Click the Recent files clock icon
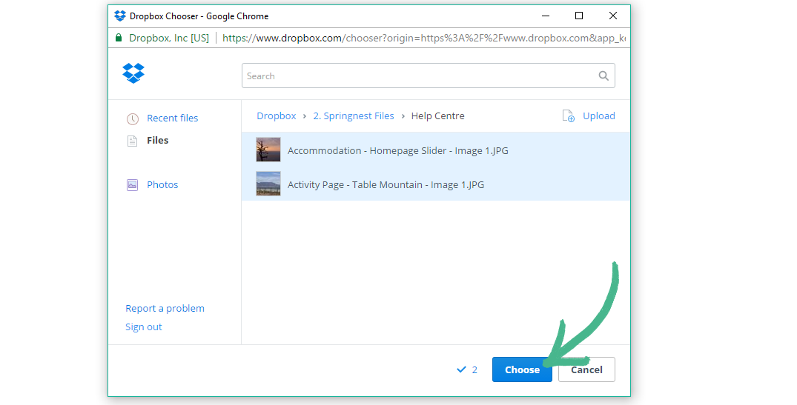 tap(132, 118)
